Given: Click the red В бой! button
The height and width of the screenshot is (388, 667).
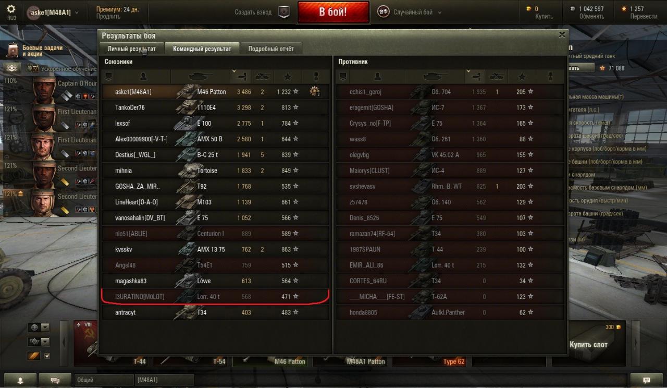Looking at the screenshot, I should point(333,12).
